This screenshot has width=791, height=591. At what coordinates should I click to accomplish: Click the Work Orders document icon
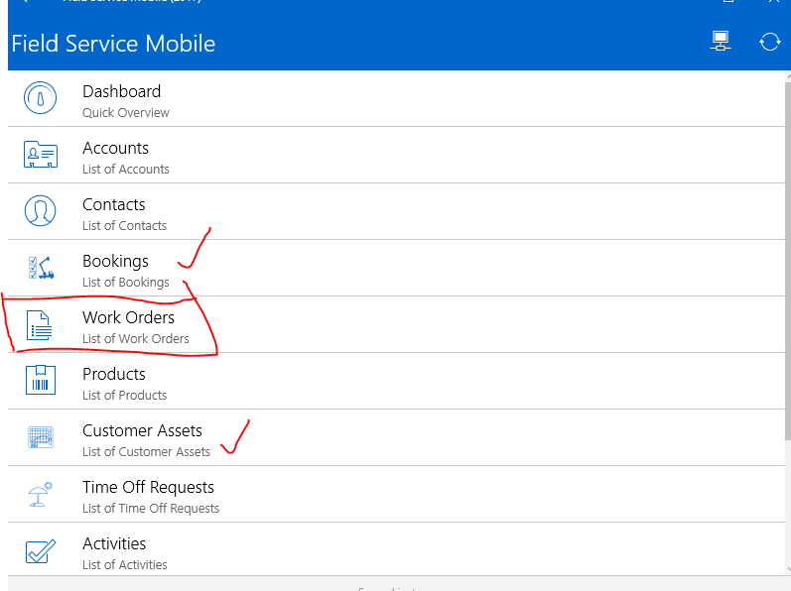point(40,325)
